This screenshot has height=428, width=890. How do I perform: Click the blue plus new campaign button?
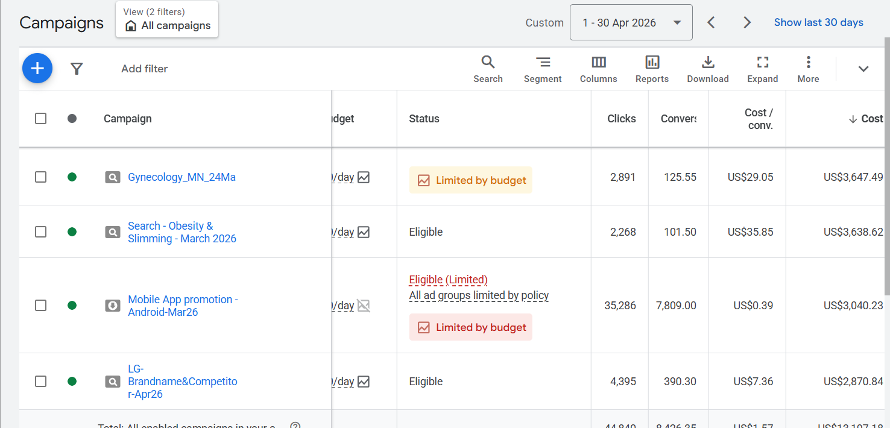[37, 69]
